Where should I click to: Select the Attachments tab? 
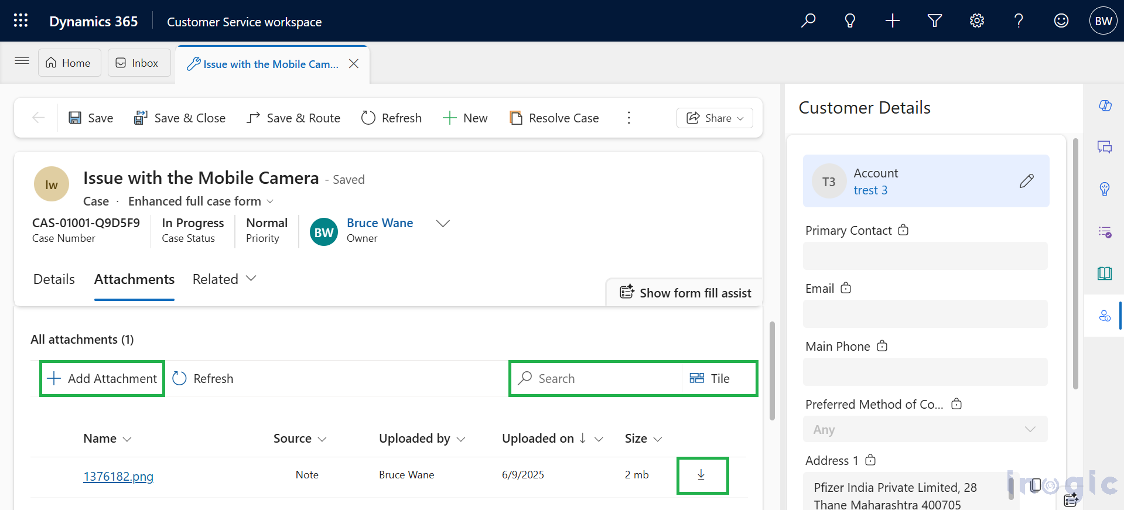click(134, 279)
